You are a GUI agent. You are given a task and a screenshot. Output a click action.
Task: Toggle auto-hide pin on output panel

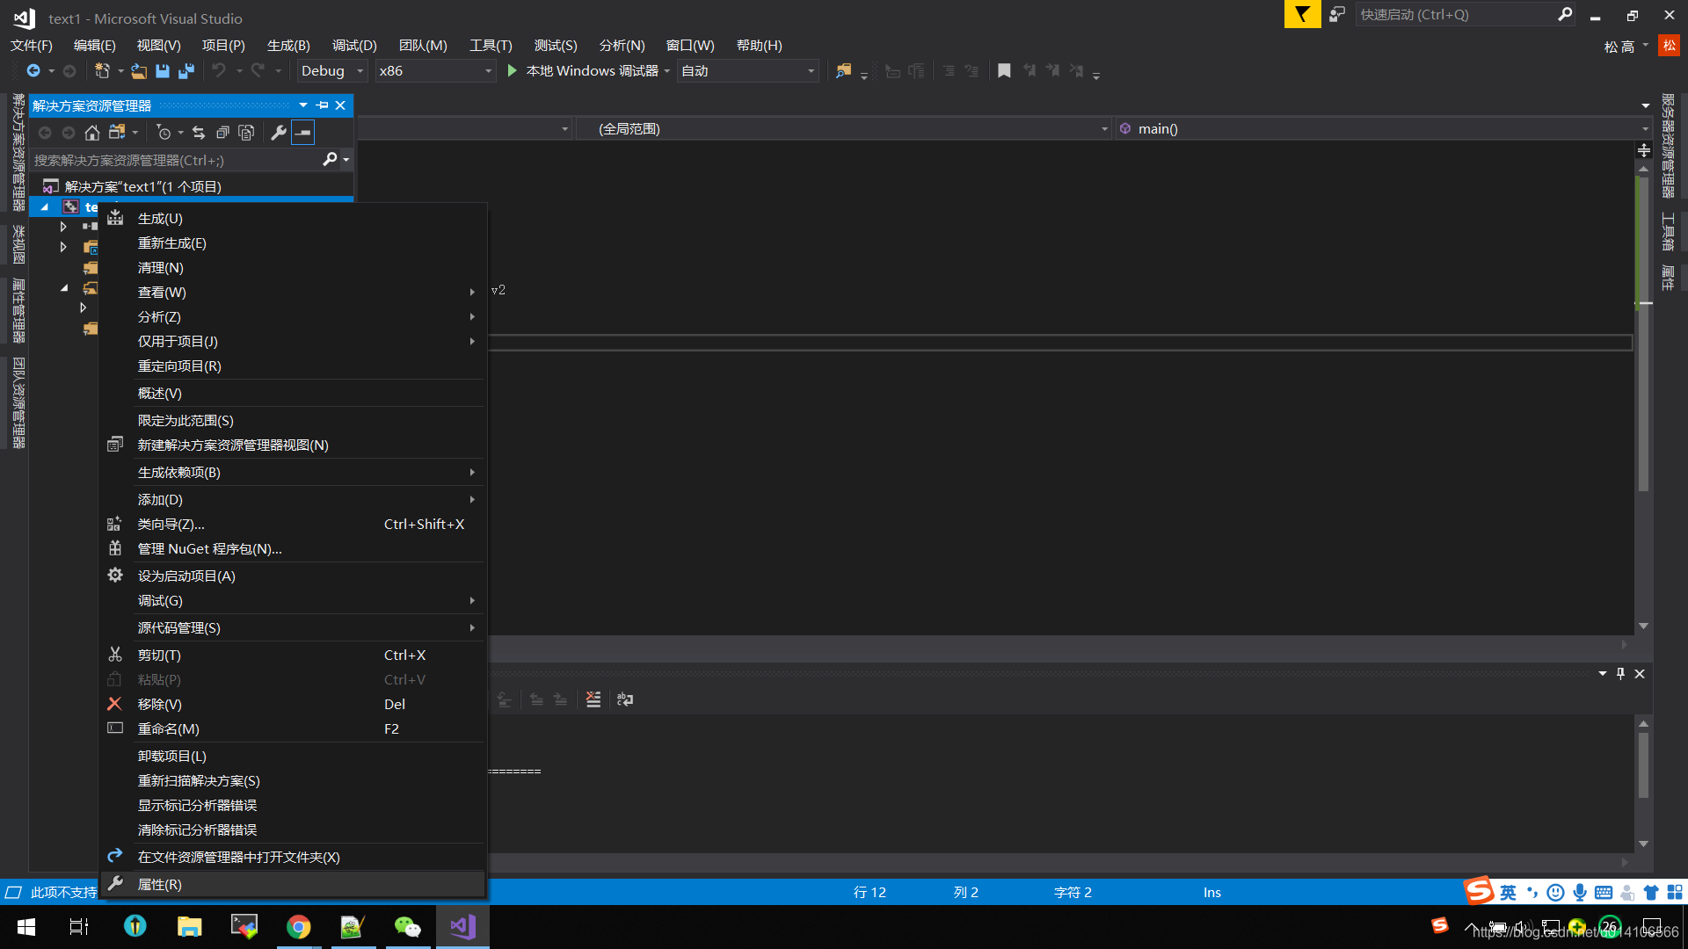(x=1620, y=674)
